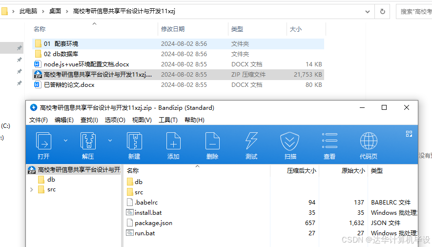Open the Explorer address bar history dropdown
The image size is (432, 247).
click(x=368, y=12)
